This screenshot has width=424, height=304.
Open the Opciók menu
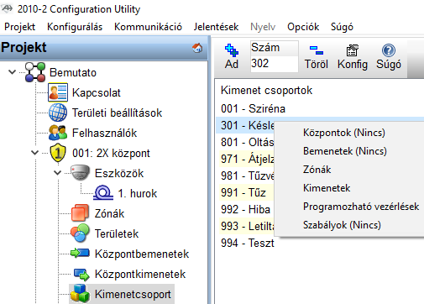303,27
